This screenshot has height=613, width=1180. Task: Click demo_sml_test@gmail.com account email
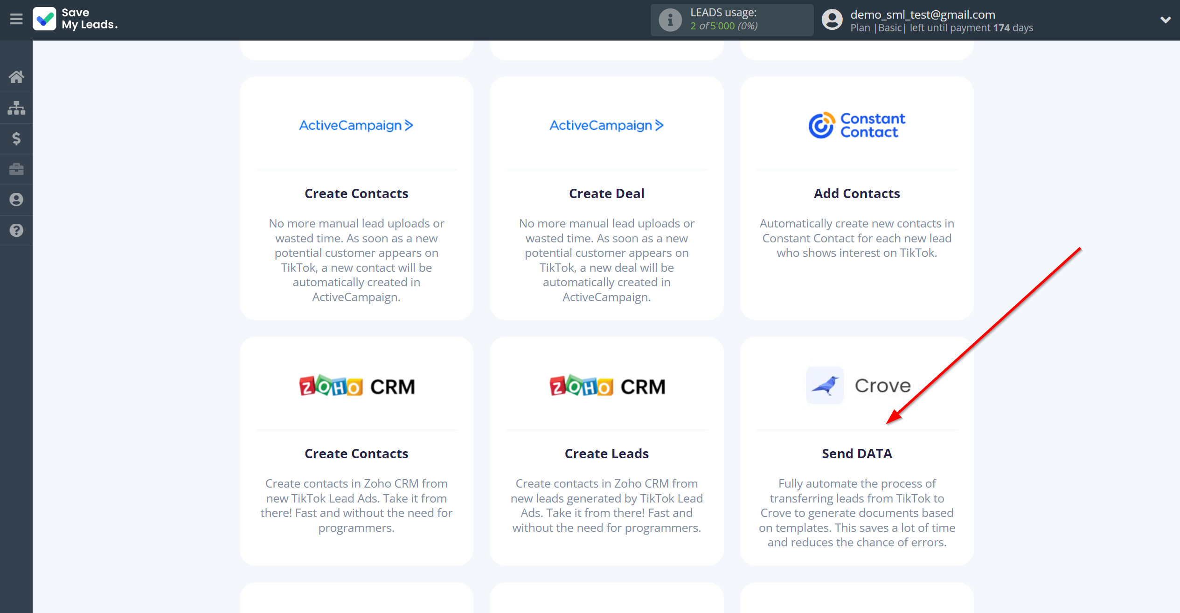[923, 14]
